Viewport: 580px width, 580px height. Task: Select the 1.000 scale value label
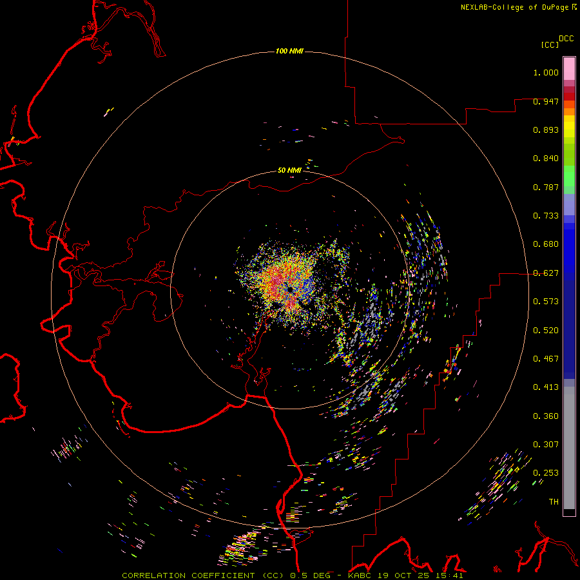[x=546, y=72]
